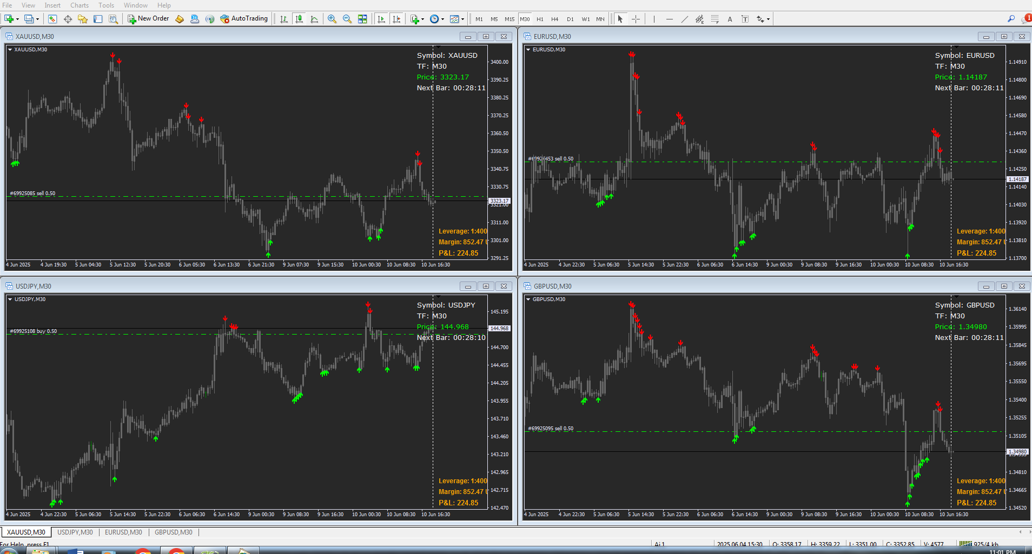Open the Terminal panel icon

coord(98,19)
